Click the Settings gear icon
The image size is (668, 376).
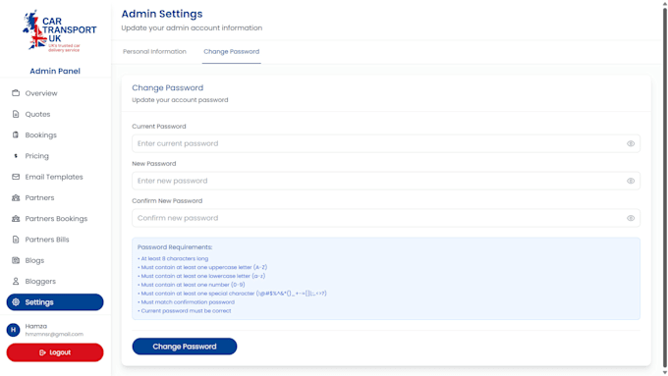pyautogui.click(x=16, y=302)
